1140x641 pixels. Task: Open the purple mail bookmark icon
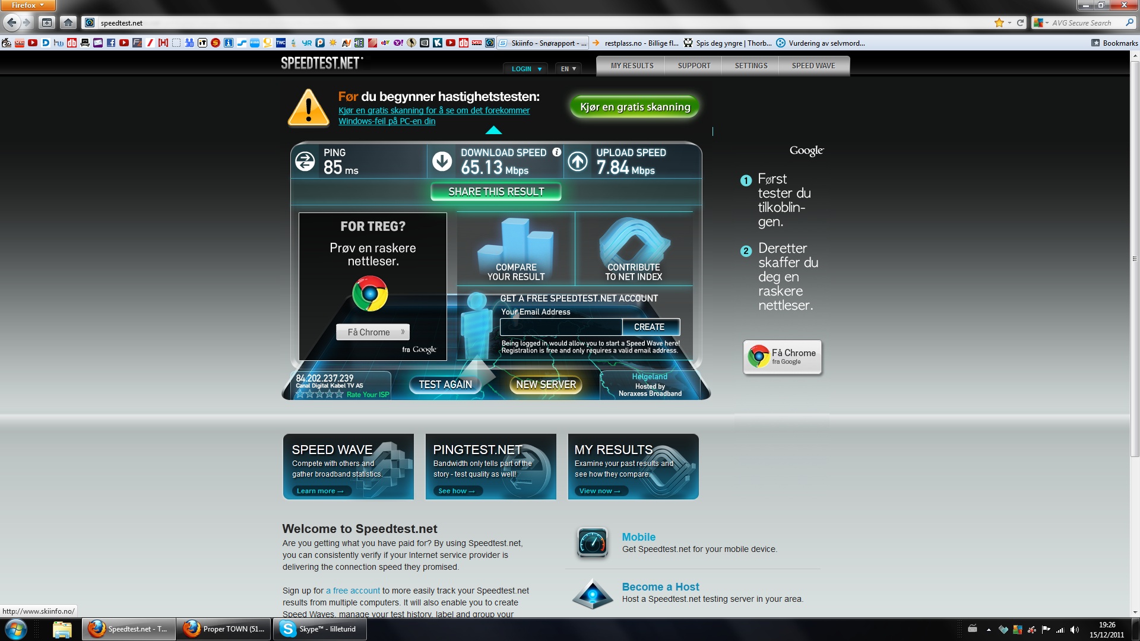coord(98,43)
